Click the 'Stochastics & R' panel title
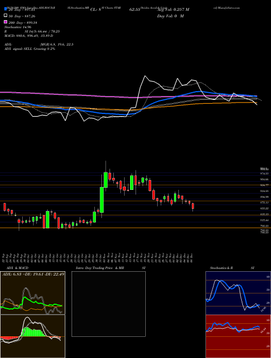The height and width of the screenshot is (358, 271). point(221,268)
